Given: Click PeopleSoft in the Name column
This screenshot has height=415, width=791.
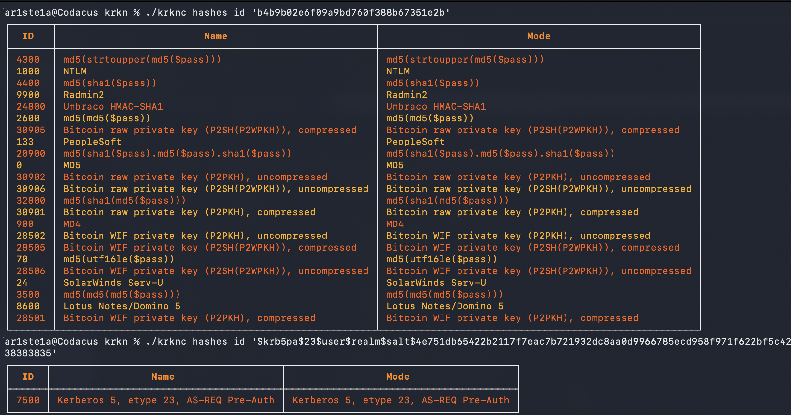Looking at the screenshot, I should coord(92,142).
